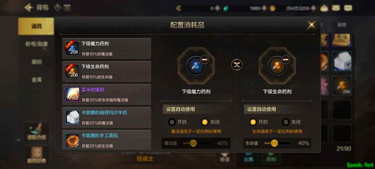Choose 卡妮娜的手工面包 from the list

click(x=107, y=140)
